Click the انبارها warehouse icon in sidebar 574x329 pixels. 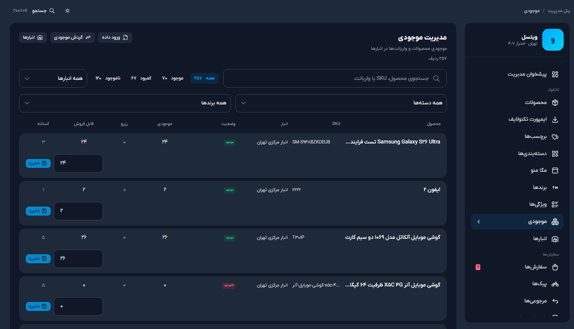coord(555,239)
